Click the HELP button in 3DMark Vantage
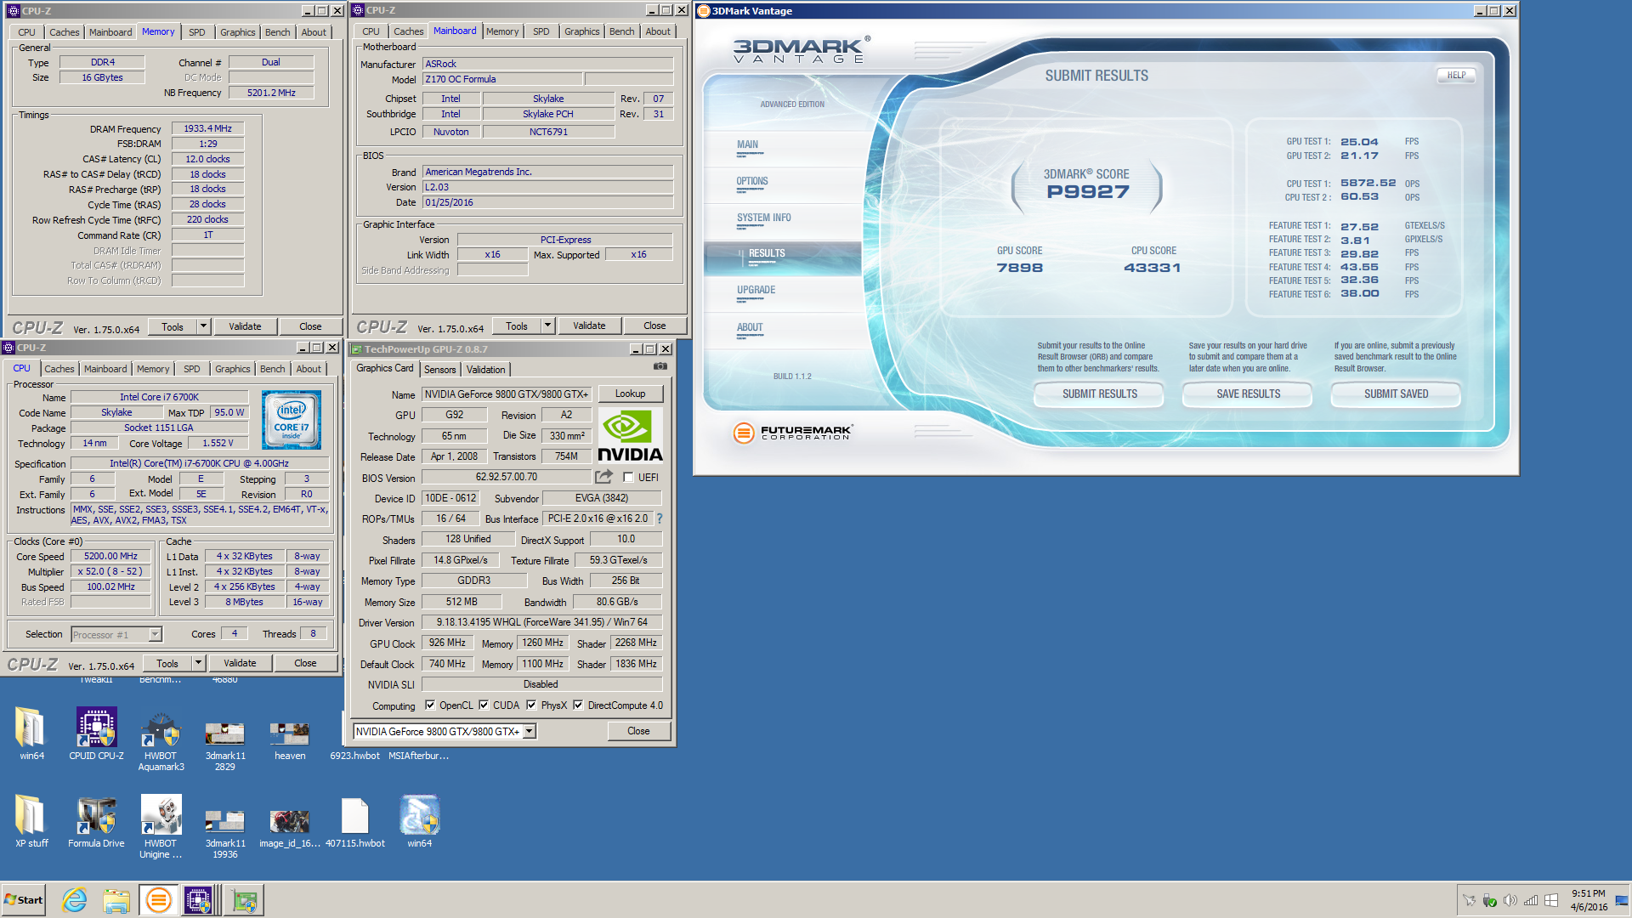 1456,75
